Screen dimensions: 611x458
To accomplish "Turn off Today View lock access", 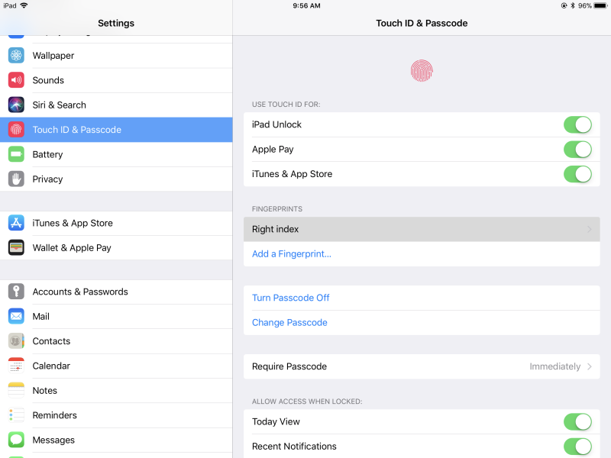I will (577, 421).
